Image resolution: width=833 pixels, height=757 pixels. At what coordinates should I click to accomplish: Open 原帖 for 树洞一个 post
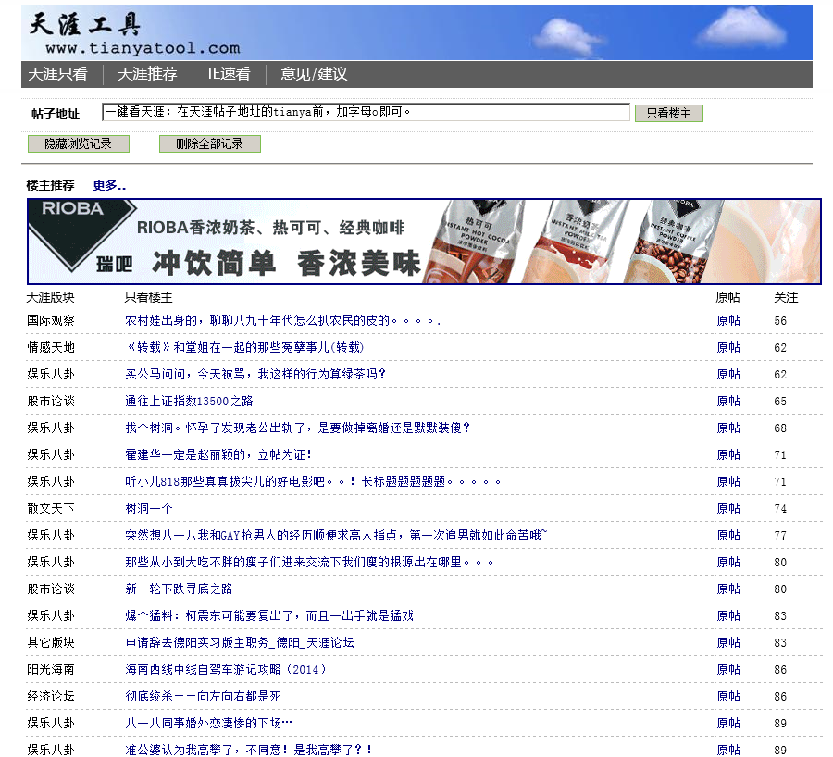(728, 508)
